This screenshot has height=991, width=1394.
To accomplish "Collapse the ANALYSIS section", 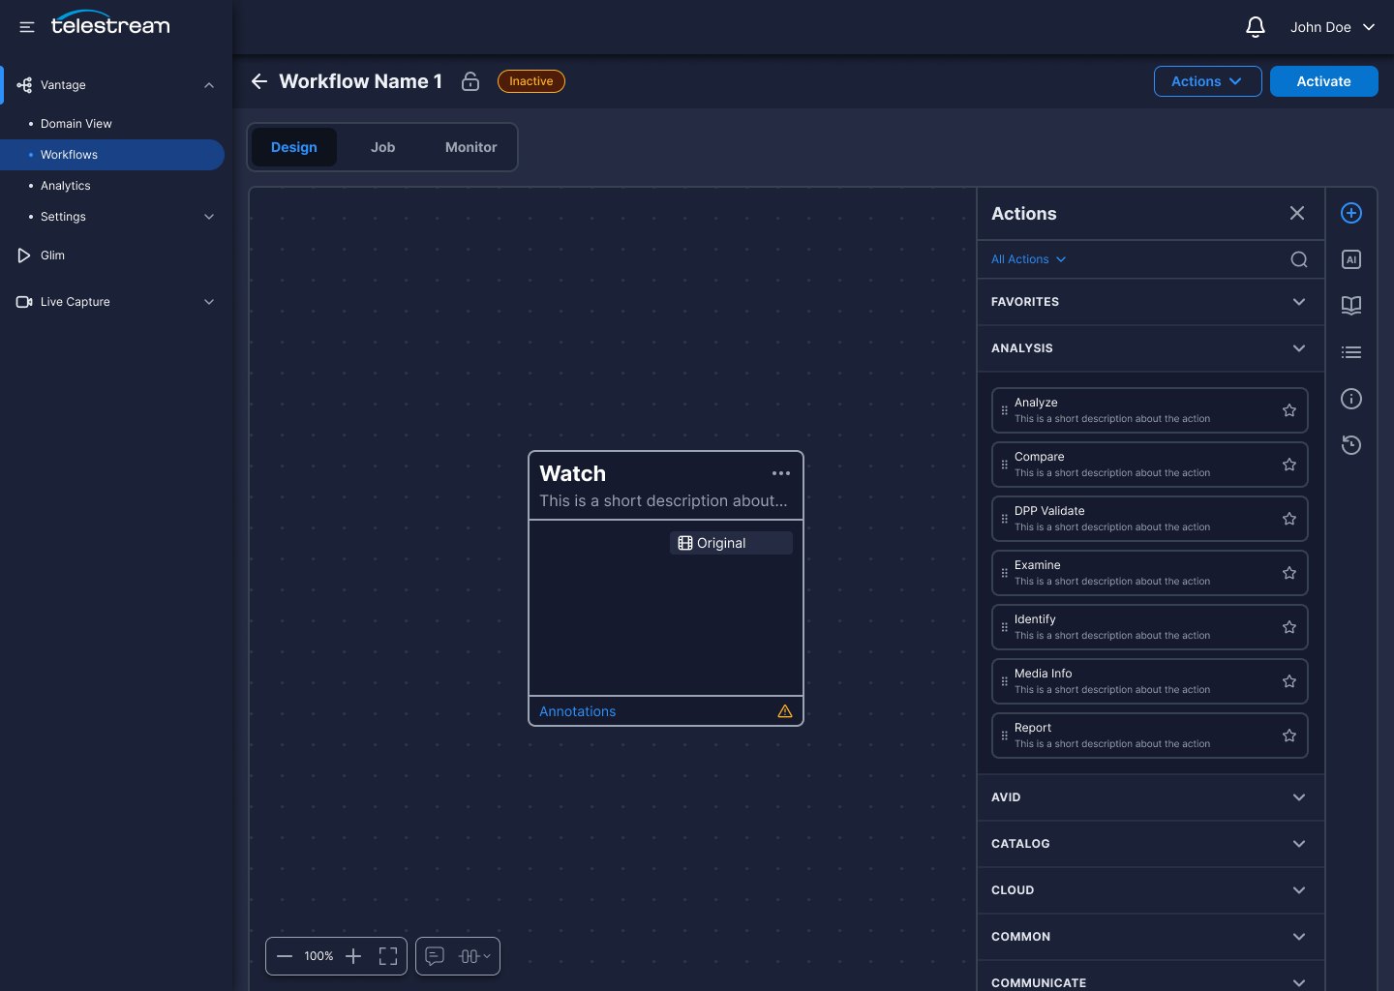I will click(1150, 348).
